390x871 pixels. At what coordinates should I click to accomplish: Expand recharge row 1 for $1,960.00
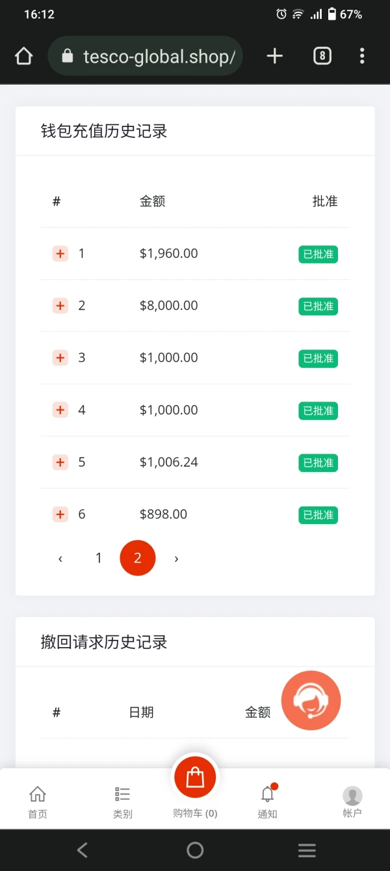point(60,254)
